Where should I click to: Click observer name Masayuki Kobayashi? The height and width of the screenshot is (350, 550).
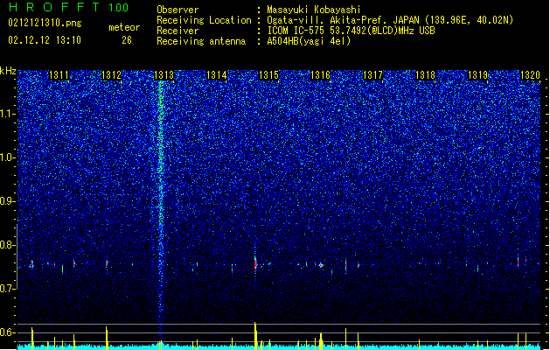[314, 10]
